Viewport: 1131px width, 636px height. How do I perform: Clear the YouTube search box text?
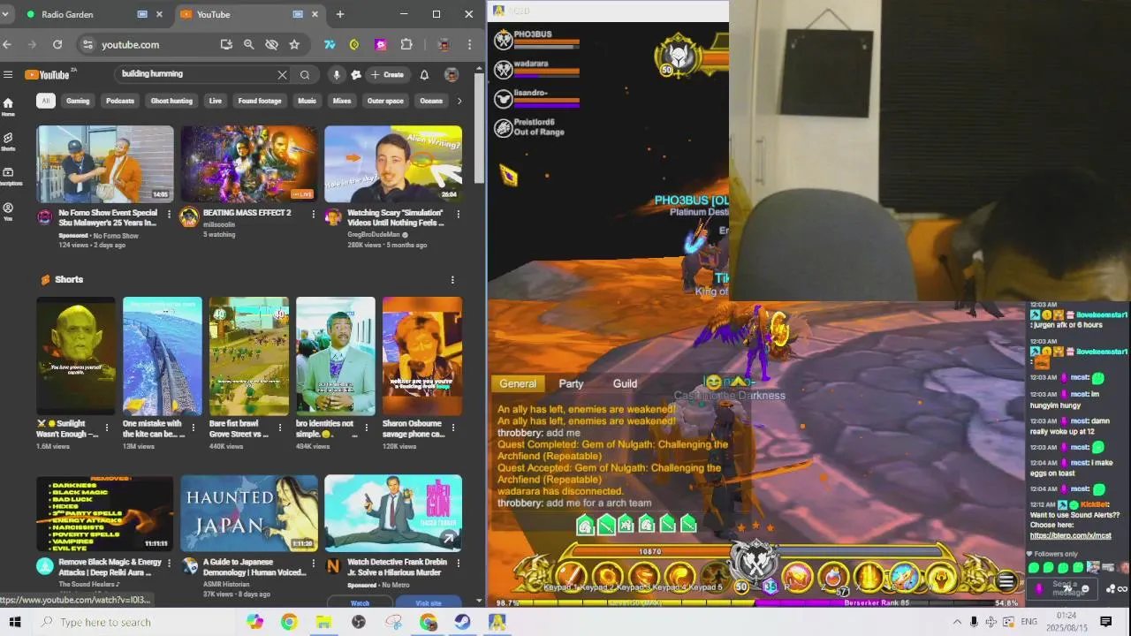[x=282, y=75]
